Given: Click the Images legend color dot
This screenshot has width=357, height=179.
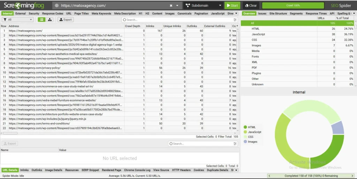Looking at the screenshot, I should pos(245,141).
